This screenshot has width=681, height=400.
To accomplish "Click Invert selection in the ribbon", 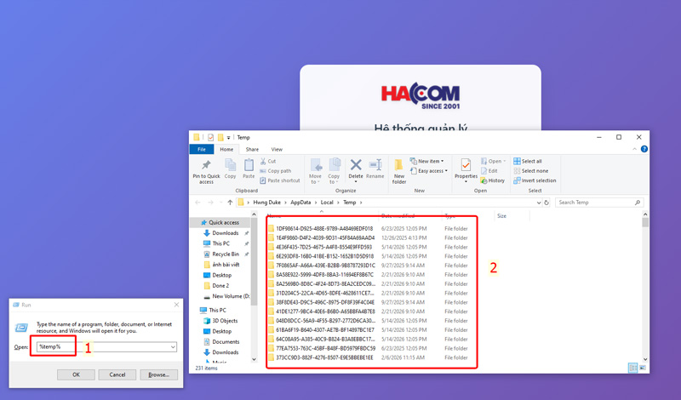I will tap(535, 180).
